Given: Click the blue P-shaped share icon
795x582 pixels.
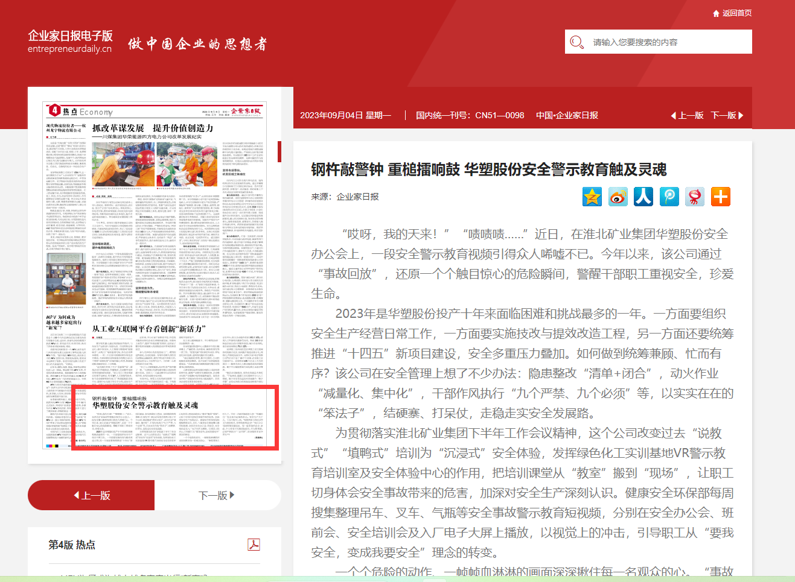Looking at the screenshot, I should [x=669, y=197].
